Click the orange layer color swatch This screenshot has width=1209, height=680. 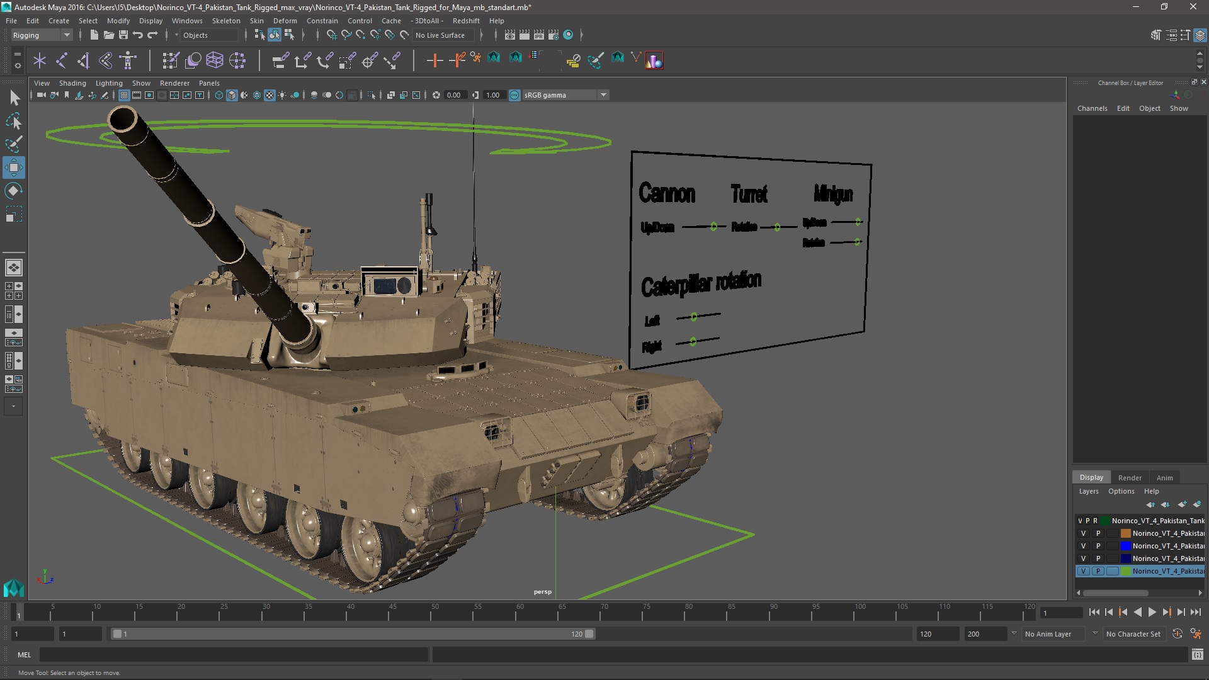click(1125, 533)
